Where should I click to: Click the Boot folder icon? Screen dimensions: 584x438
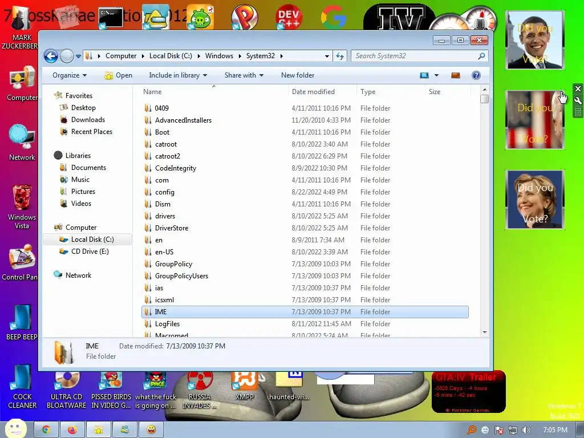click(148, 132)
